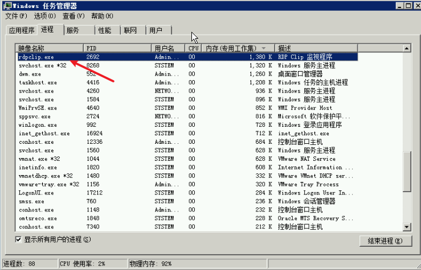
Task: Click the VMware Tray Process description
Action: 308,184
